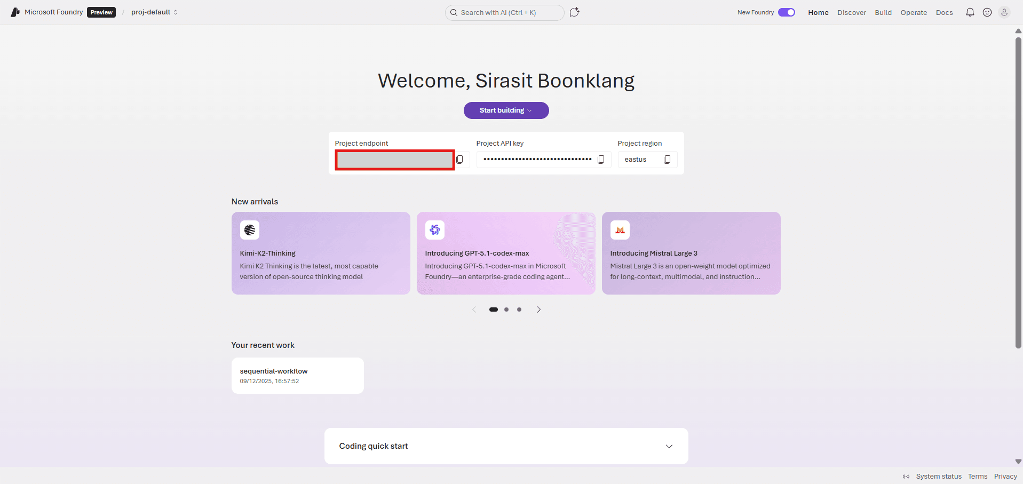Click the Search with AI box
The image size is (1023, 484).
[504, 12]
